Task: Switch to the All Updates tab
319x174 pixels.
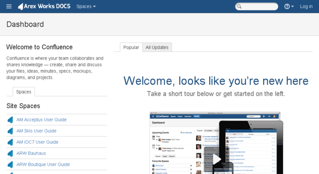Action: pos(157,47)
